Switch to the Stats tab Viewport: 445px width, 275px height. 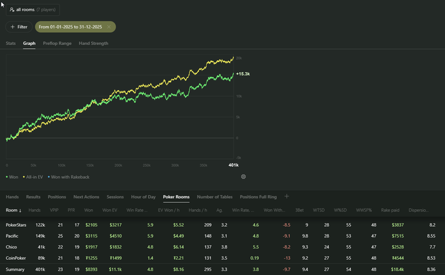pyautogui.click(x=11, y=43)
